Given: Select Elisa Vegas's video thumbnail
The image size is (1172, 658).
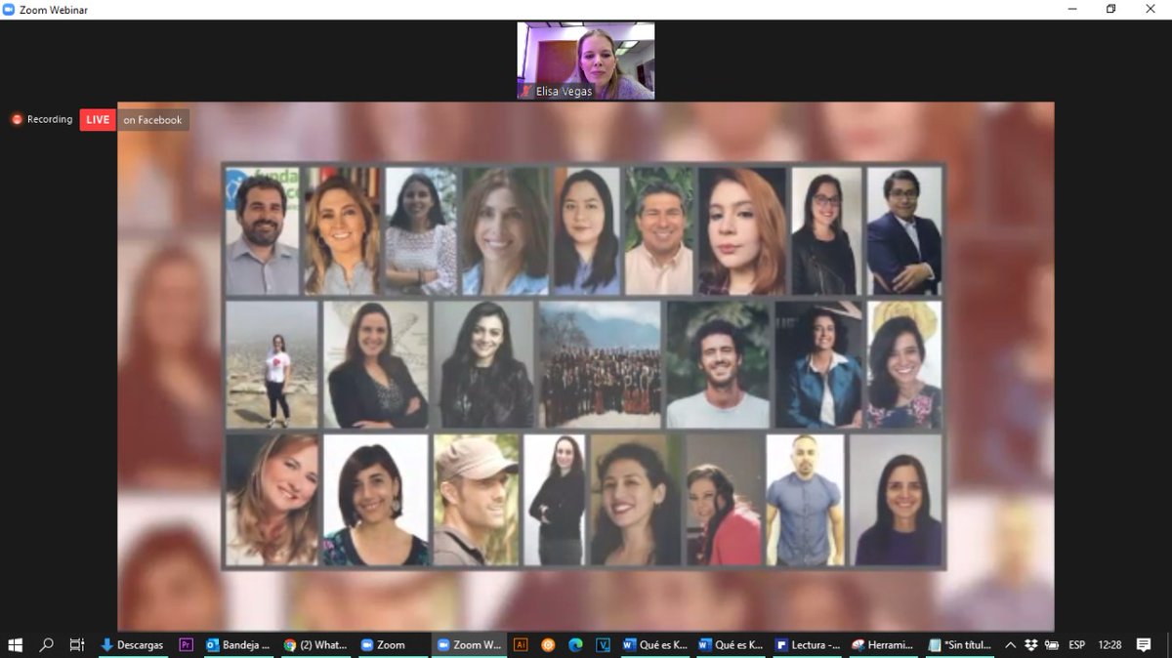Looking at the screenshot, I should 585,60.
